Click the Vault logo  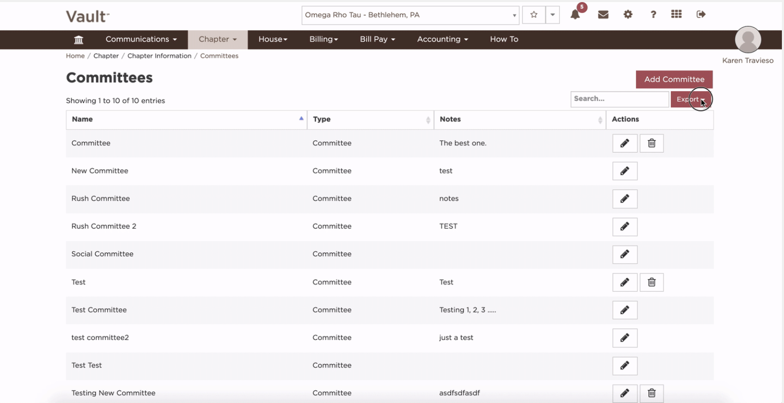88,16
